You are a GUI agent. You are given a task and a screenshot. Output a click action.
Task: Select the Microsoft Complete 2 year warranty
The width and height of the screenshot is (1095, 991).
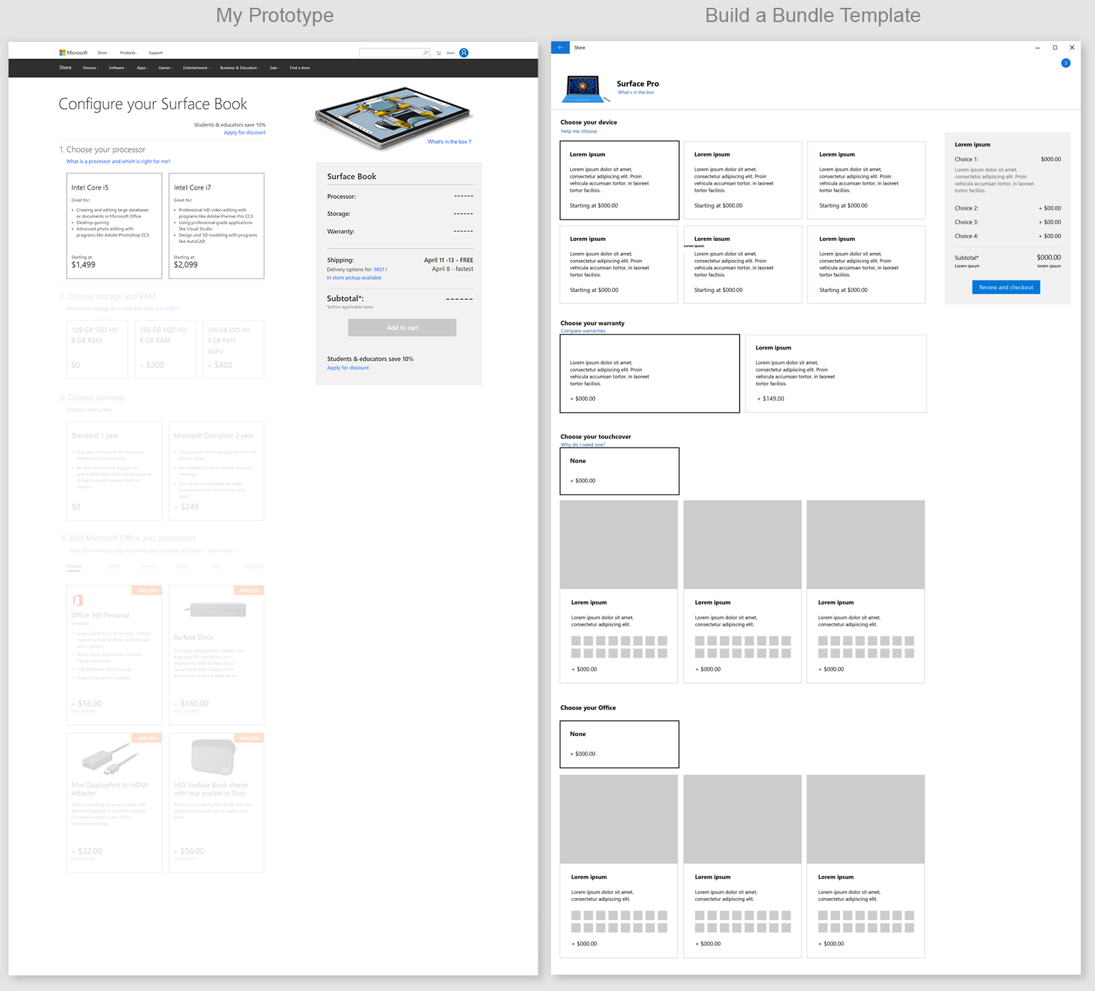[217, 471]
